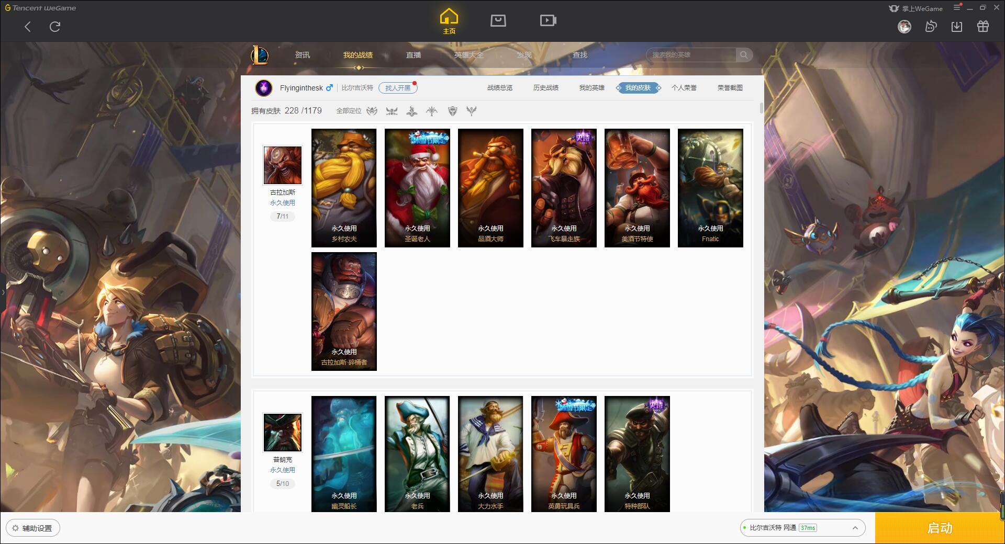Open the download manager icon
Screen dimensions: 1005x544
point(956,27)
